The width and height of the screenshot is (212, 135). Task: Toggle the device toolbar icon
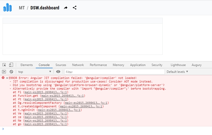(x=11, y=65)
